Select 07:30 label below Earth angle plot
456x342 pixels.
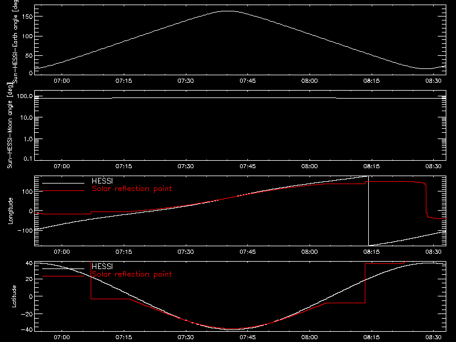click(186, 80)
